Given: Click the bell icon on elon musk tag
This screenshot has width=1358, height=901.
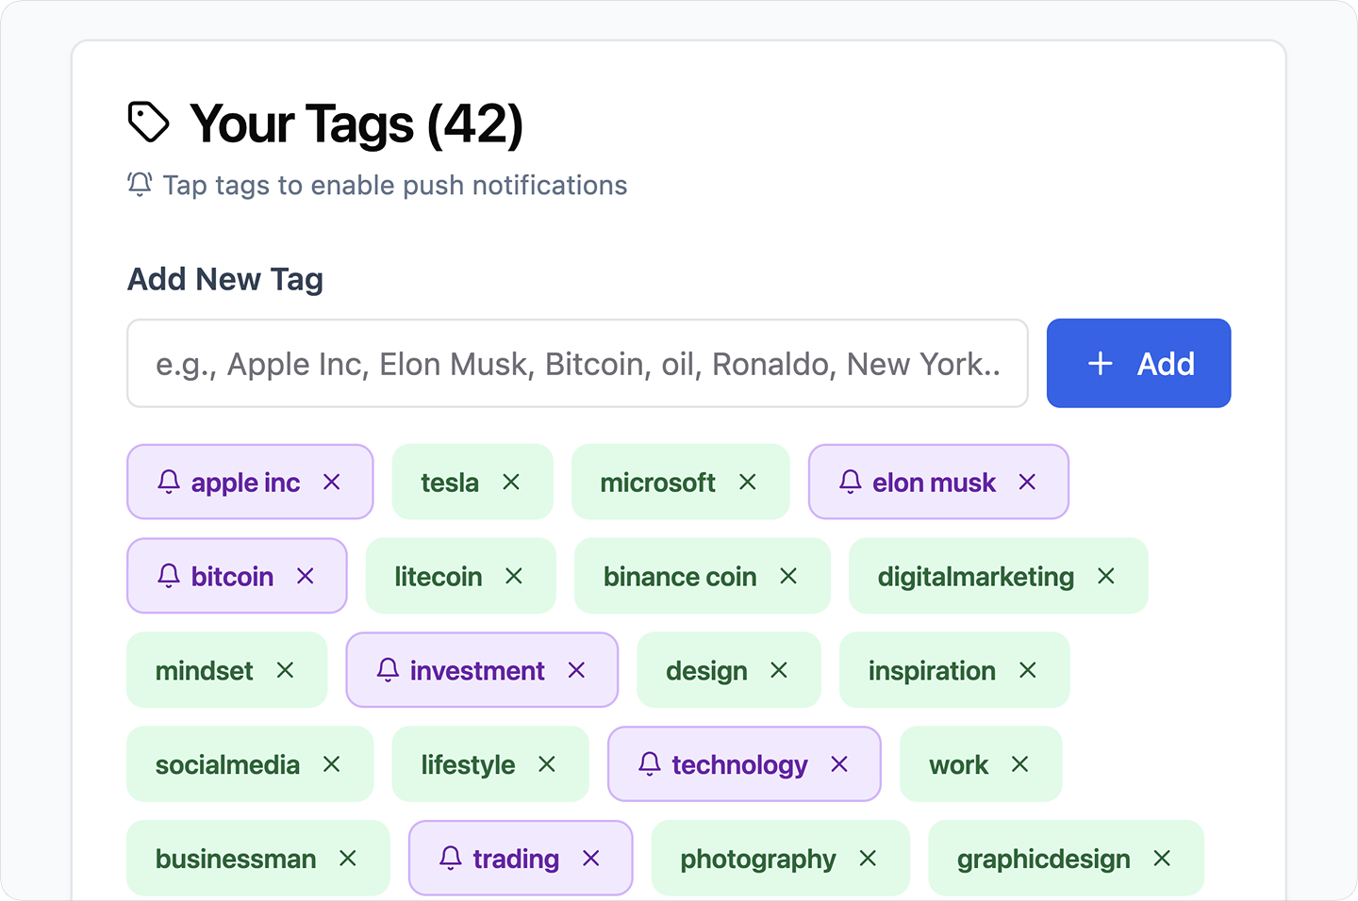Looking at the screenshot, I should point(850,483).
